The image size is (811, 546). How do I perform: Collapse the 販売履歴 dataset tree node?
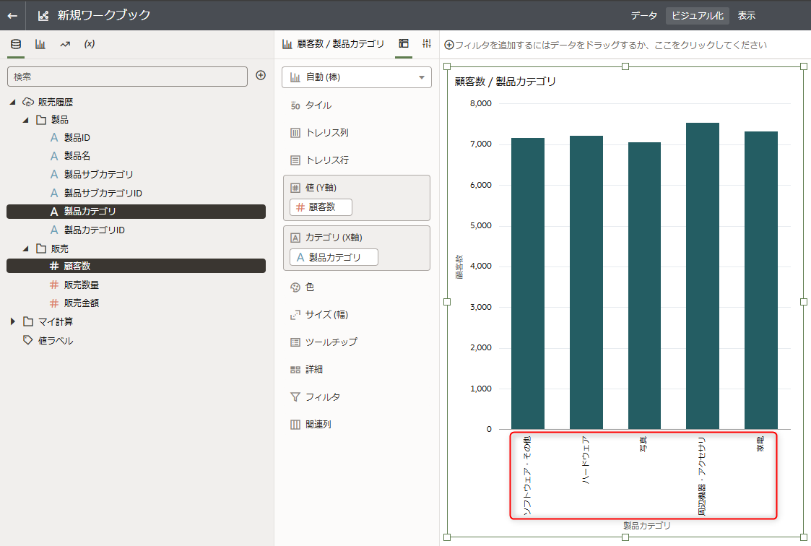pos(12,103)
